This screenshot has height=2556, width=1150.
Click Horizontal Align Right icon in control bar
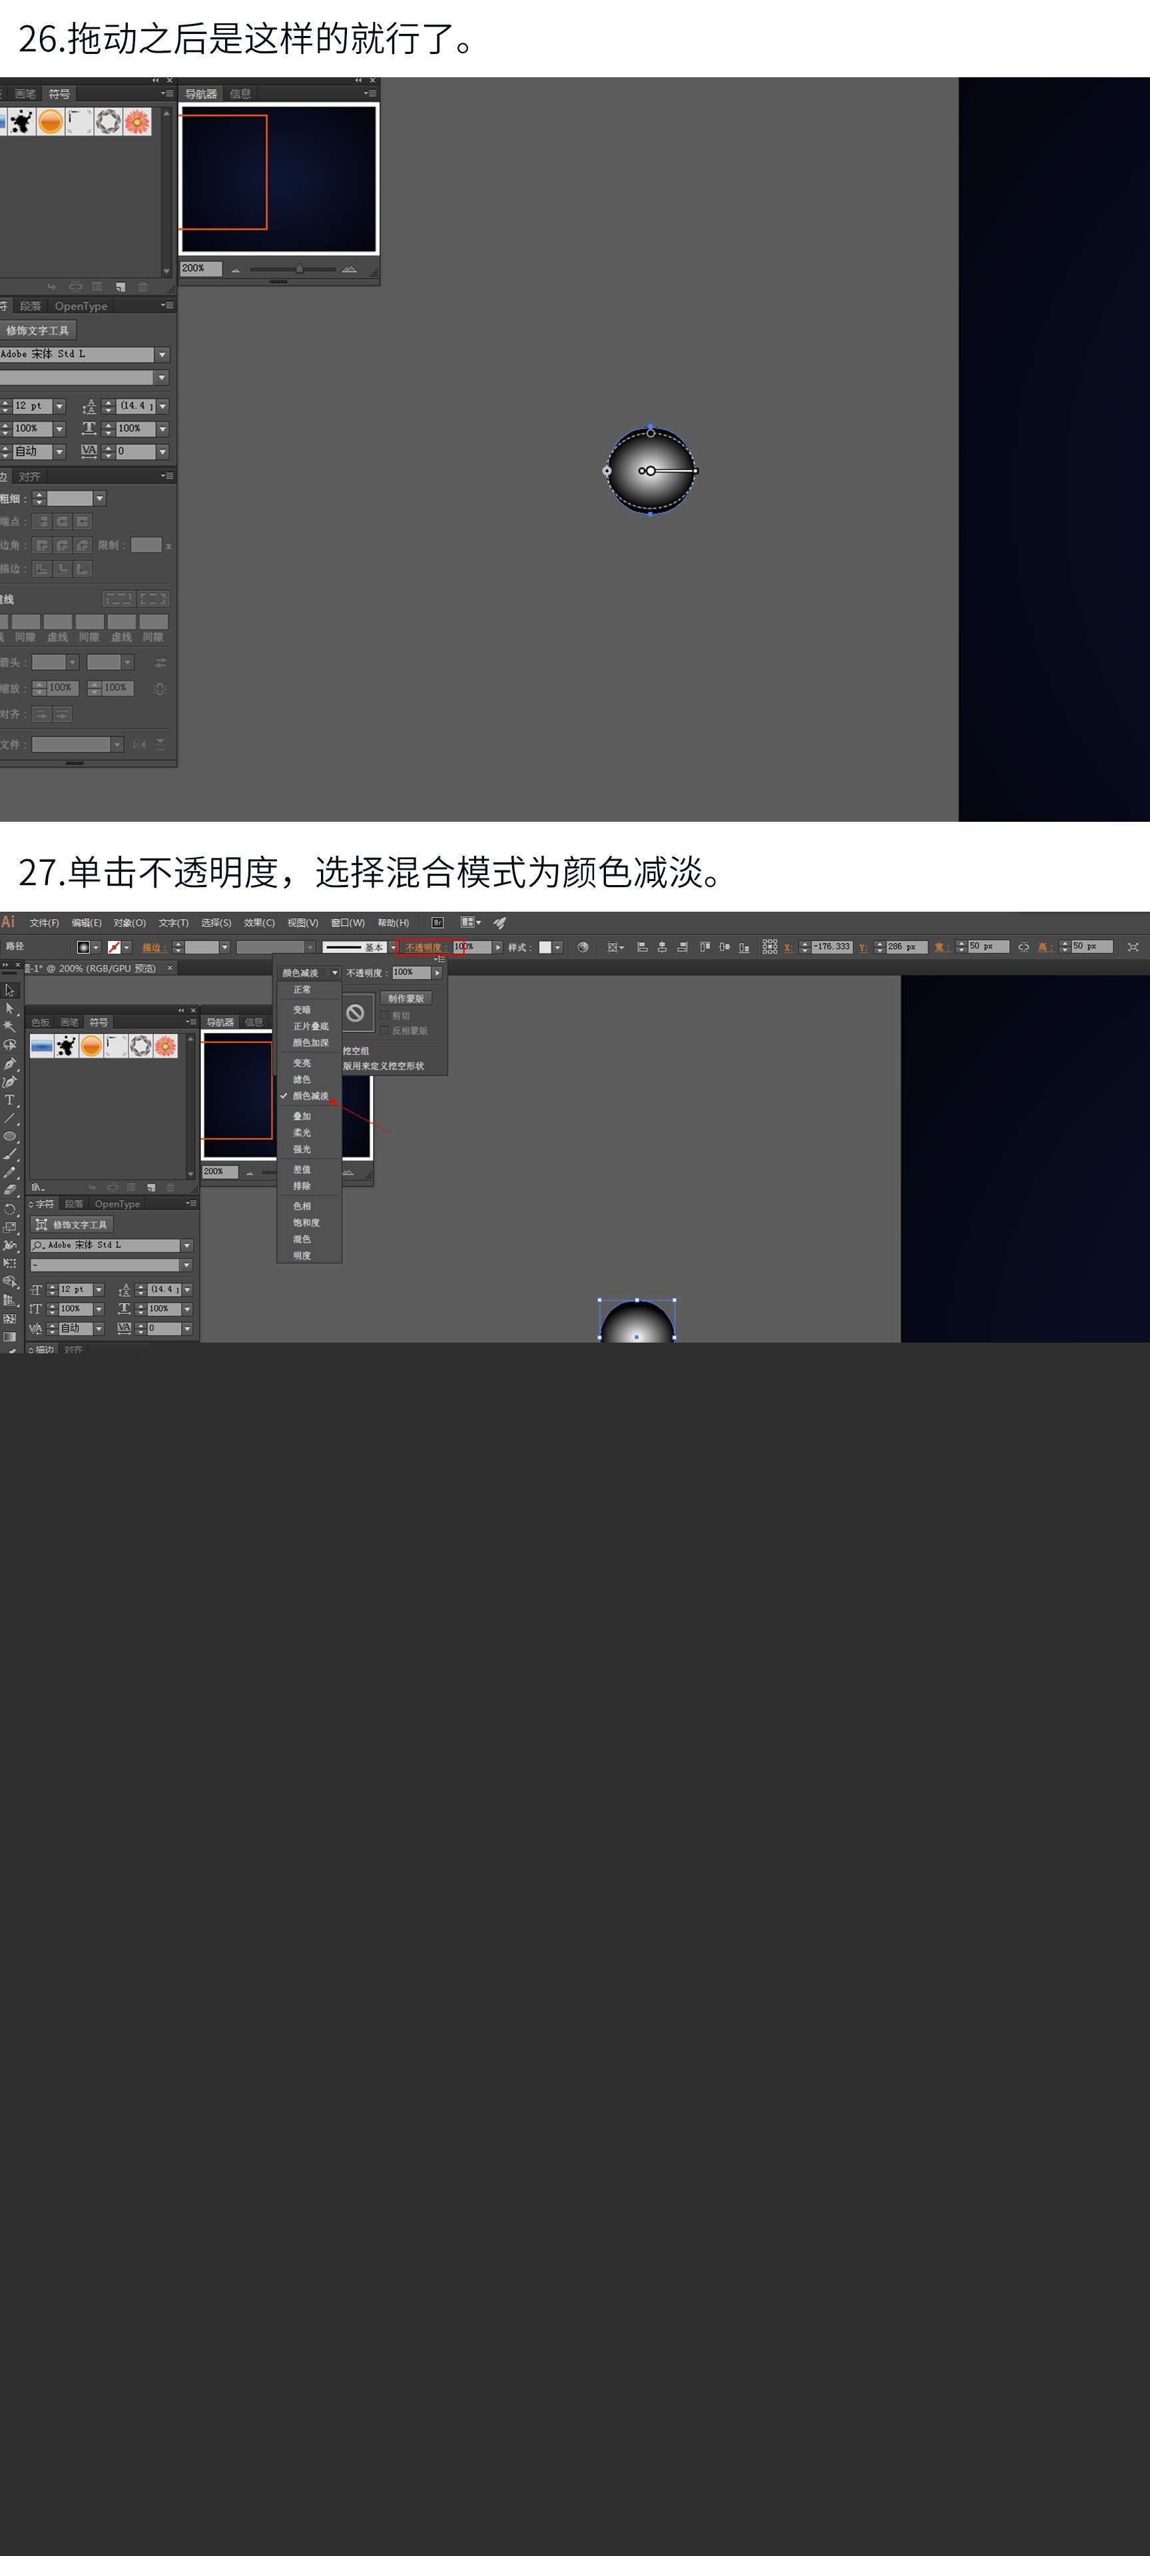682,948
